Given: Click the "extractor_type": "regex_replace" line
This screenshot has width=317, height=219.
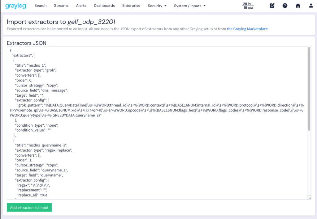Looking at the screenshot, I should [43, 150].
